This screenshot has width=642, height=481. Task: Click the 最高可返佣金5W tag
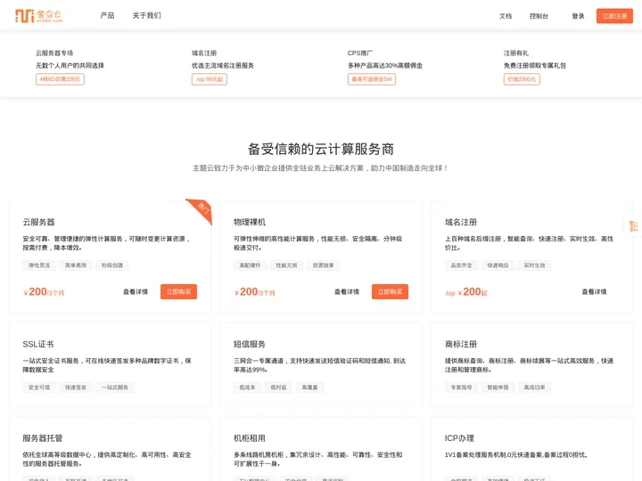[x=372, y=79]
